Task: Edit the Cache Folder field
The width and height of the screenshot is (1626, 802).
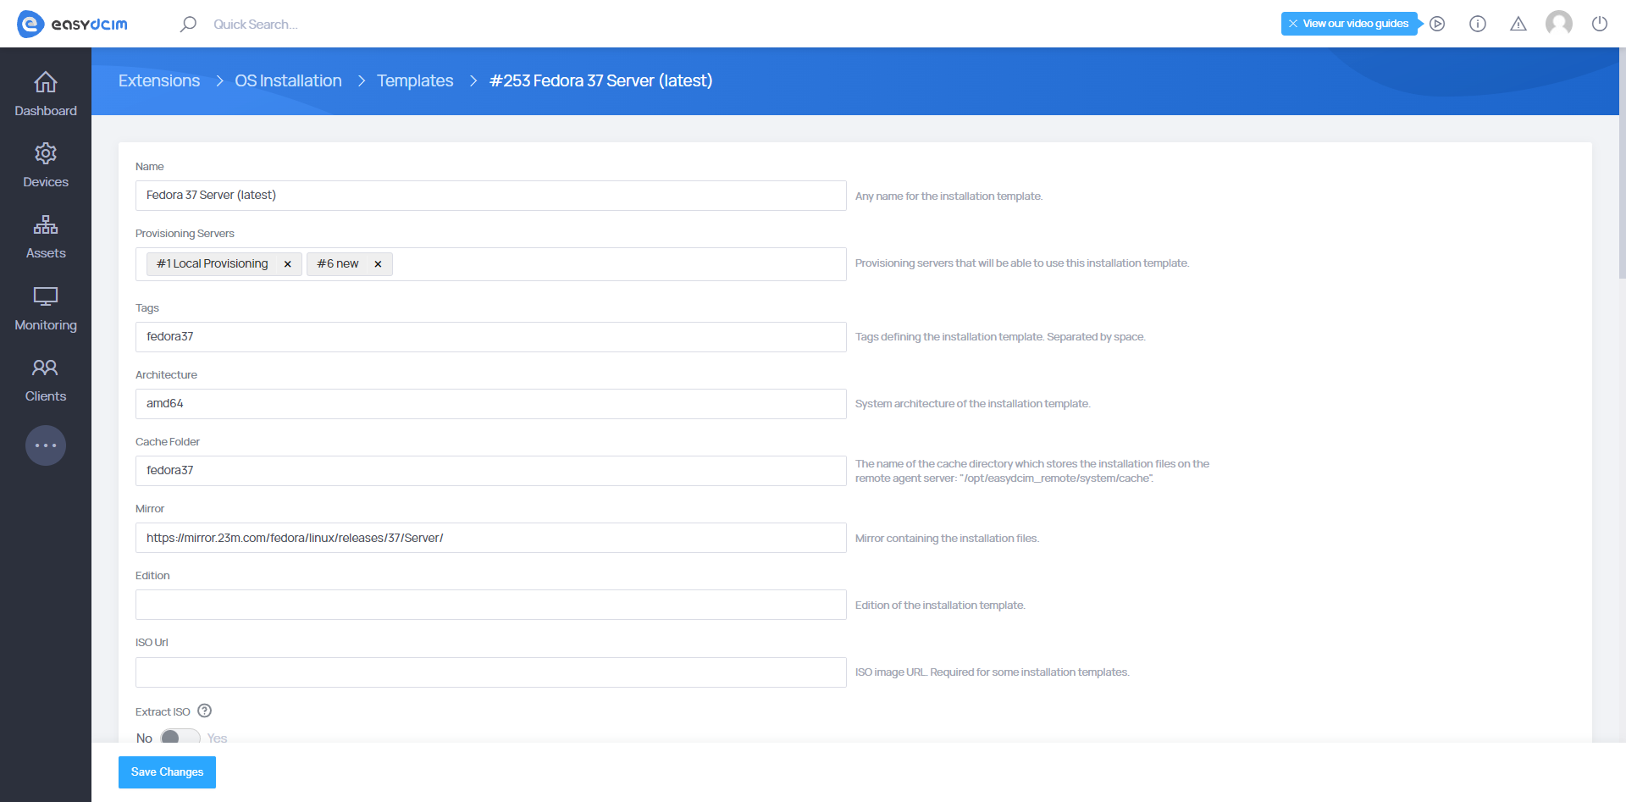Action: pos(491,471)
